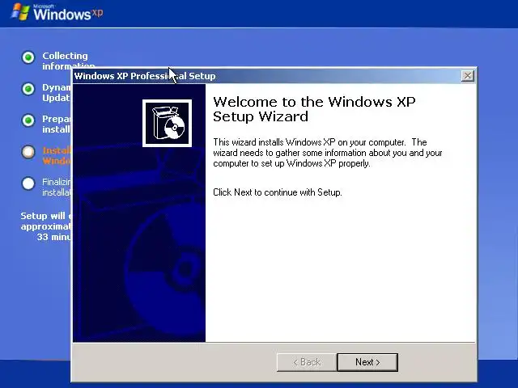Click the setup box and CD icon
This screenshot has height=388, width=518.
pos(167,123)
